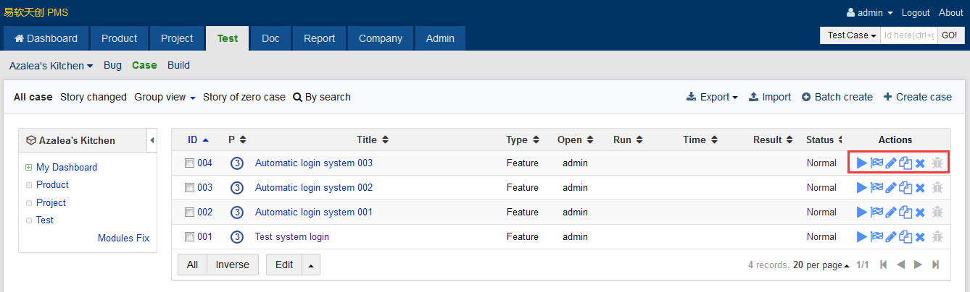
Task: Open results flag icon for case 003
Action: (x=876, y=188)
